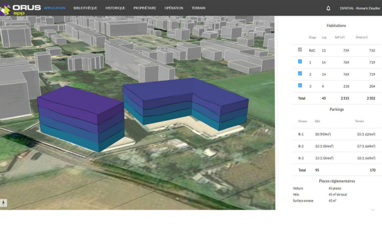This screenshot has height=238, width=382.
Task: Click the 45 m² de local value
Action: pyautogui.click(x=338, y=194)
